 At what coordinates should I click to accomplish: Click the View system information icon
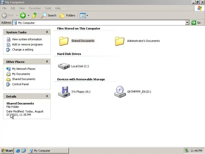[8, 40]
